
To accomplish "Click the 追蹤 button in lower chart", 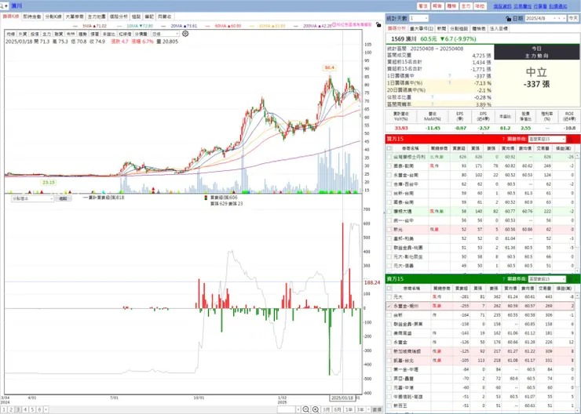I will [x=63, y=198].
